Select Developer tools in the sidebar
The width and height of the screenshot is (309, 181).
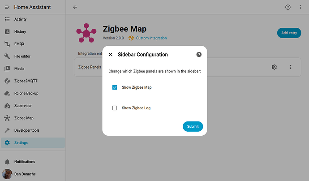[27, 130]
